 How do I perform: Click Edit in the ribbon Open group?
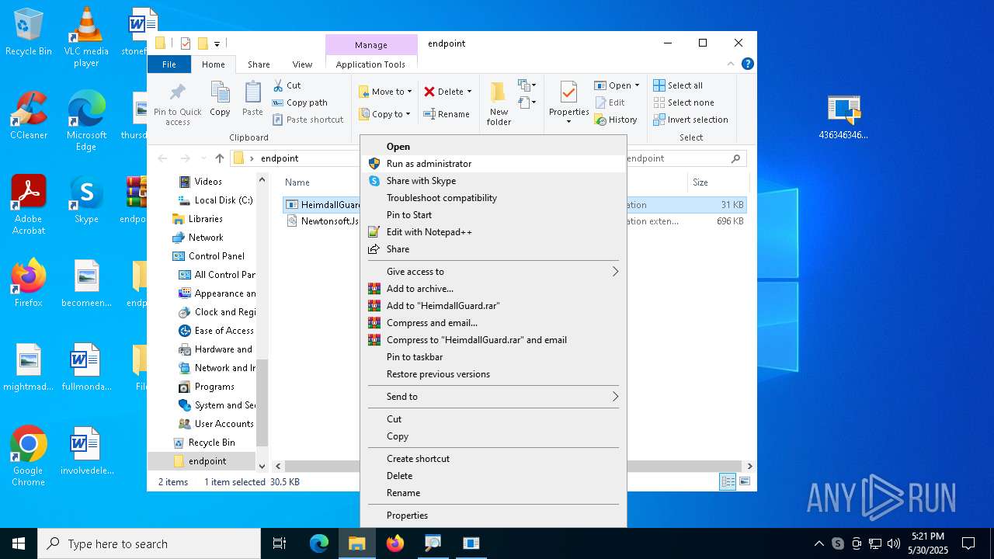(x=610, y=102)
